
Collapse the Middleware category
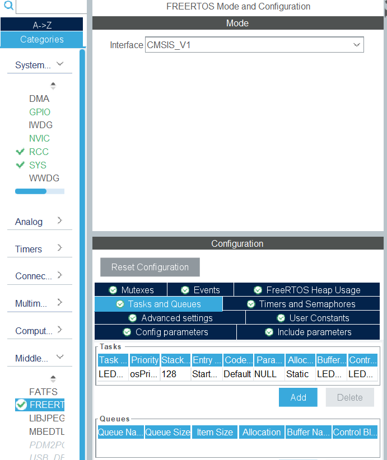60,356
